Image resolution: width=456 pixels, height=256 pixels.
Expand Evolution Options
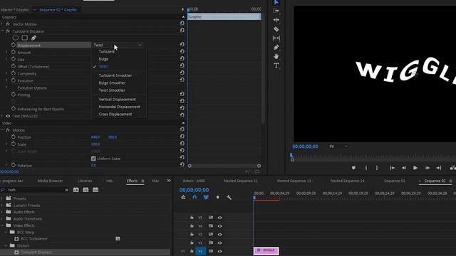click(x=6, y=87)
